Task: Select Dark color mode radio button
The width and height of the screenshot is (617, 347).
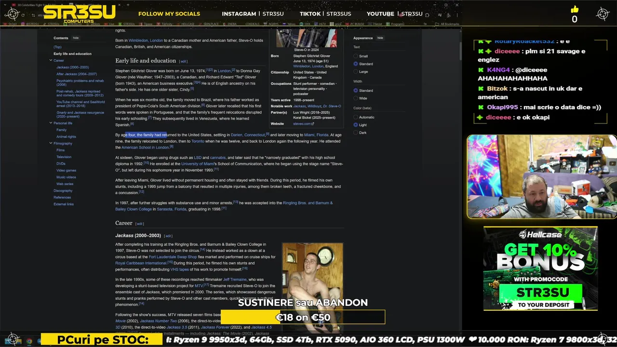Action: click(x=356, y=133)
